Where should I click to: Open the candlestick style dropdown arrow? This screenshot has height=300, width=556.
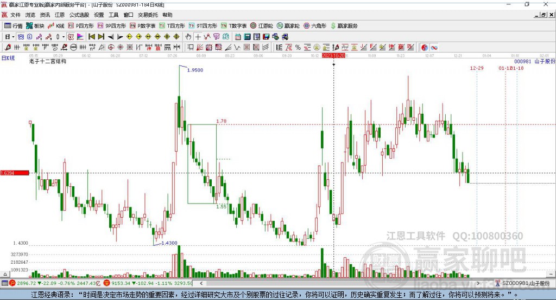tap(64, 37)
